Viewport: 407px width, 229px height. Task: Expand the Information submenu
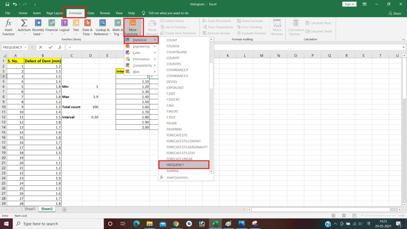tap(141, 59)
